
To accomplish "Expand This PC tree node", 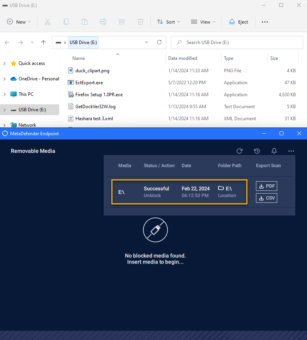I will click(4, 94).
